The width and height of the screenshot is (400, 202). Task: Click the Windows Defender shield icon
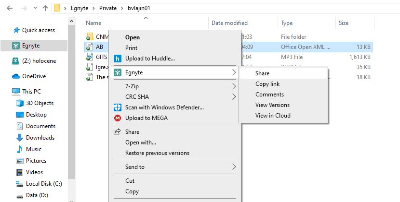117,107
